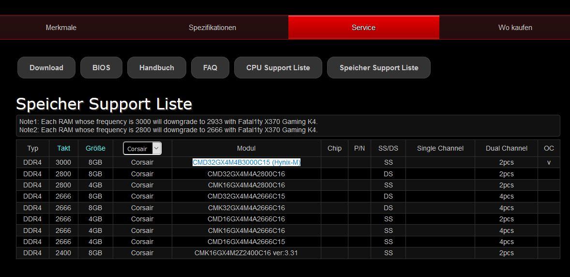This screenshot has height=277, width=570.
Task: Select the CMK16GX4M4A2666C16 module cell
Action: (x=246, y=231)
